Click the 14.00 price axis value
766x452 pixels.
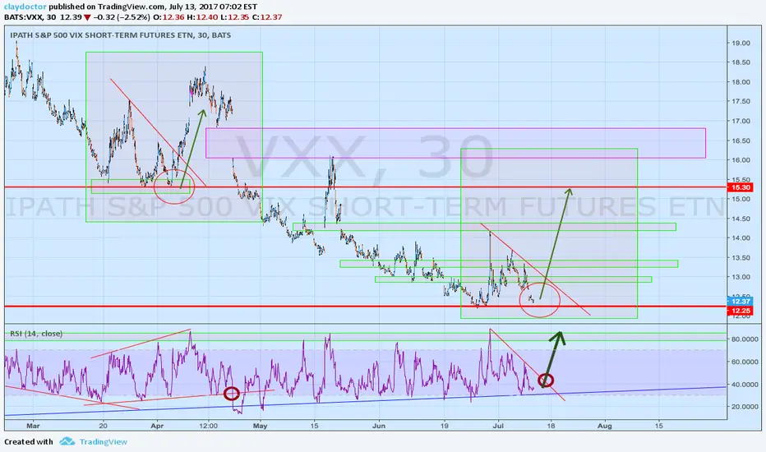(x=741, y=238)
